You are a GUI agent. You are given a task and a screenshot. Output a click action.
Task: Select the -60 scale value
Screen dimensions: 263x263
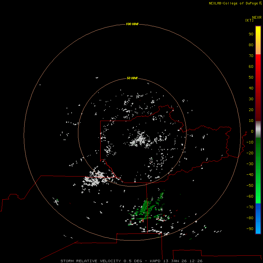pyautogui.click(x=250, y=196)
